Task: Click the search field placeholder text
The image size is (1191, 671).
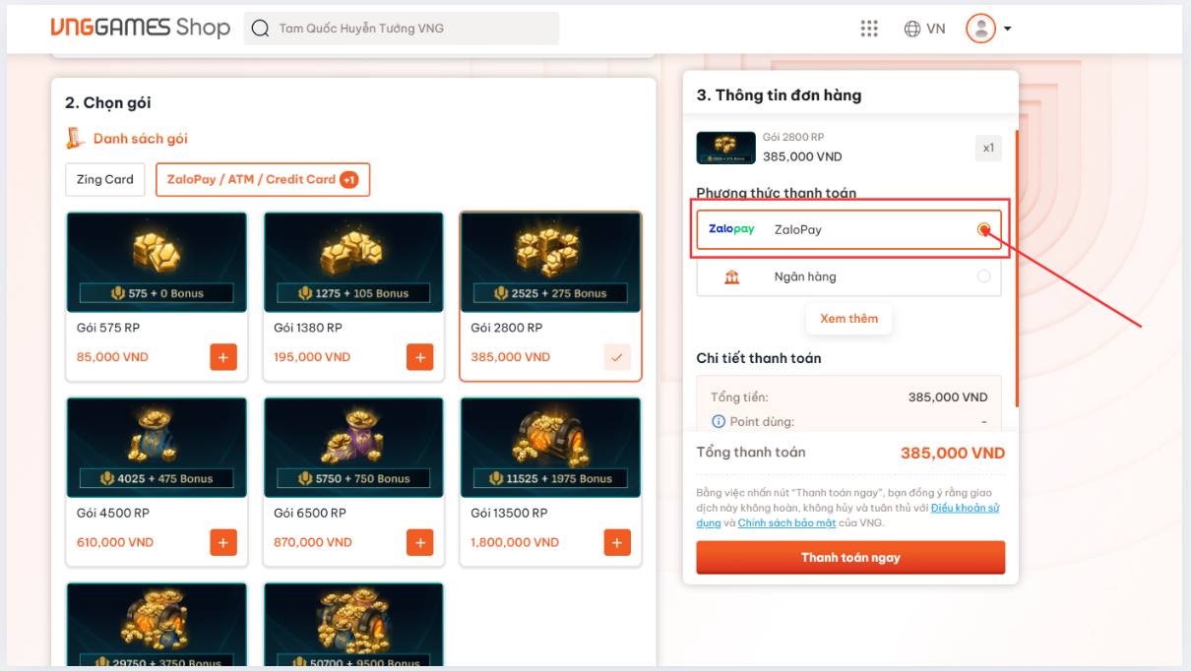Action: tap(361, 29)
